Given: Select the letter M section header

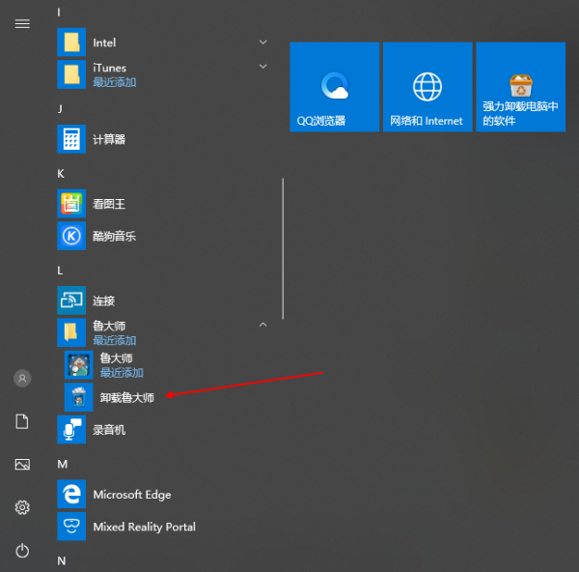Looking at the screenshot, I should (x=62, y=464).
